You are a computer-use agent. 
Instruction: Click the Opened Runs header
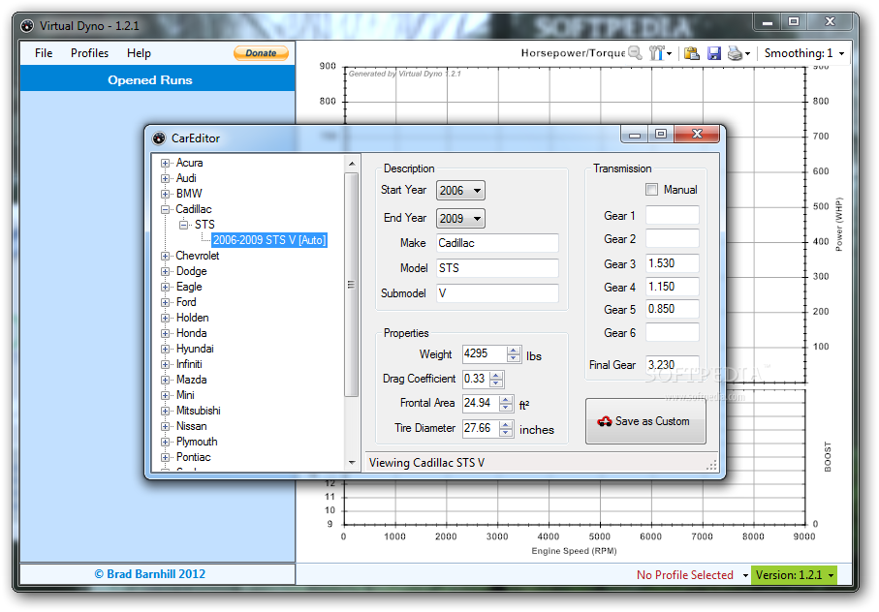click(158, 80)
